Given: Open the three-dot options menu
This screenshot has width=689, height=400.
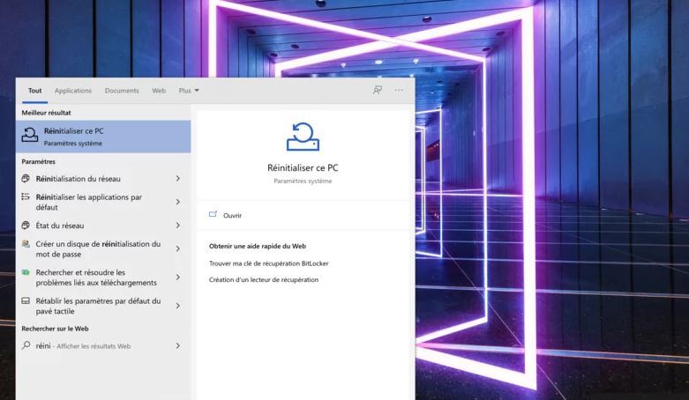Looking at the screenshot, I should click(x=399, y=90).
